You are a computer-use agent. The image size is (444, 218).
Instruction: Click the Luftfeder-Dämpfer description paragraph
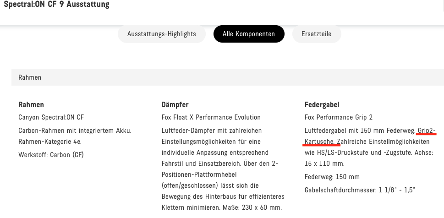223,163
